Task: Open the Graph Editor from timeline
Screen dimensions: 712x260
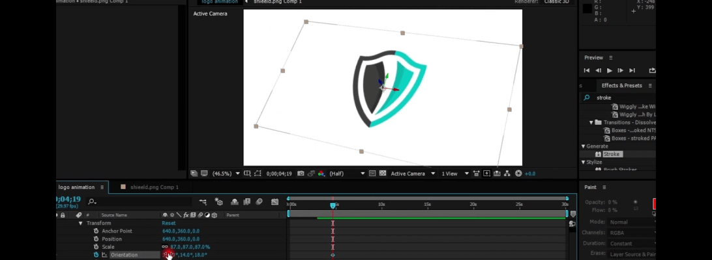Action: point(274,201)
